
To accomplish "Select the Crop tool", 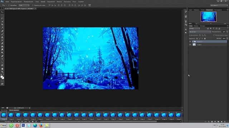I will [x=2, y=25].
